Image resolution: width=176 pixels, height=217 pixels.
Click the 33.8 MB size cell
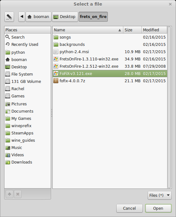click(x=133, y=66)
